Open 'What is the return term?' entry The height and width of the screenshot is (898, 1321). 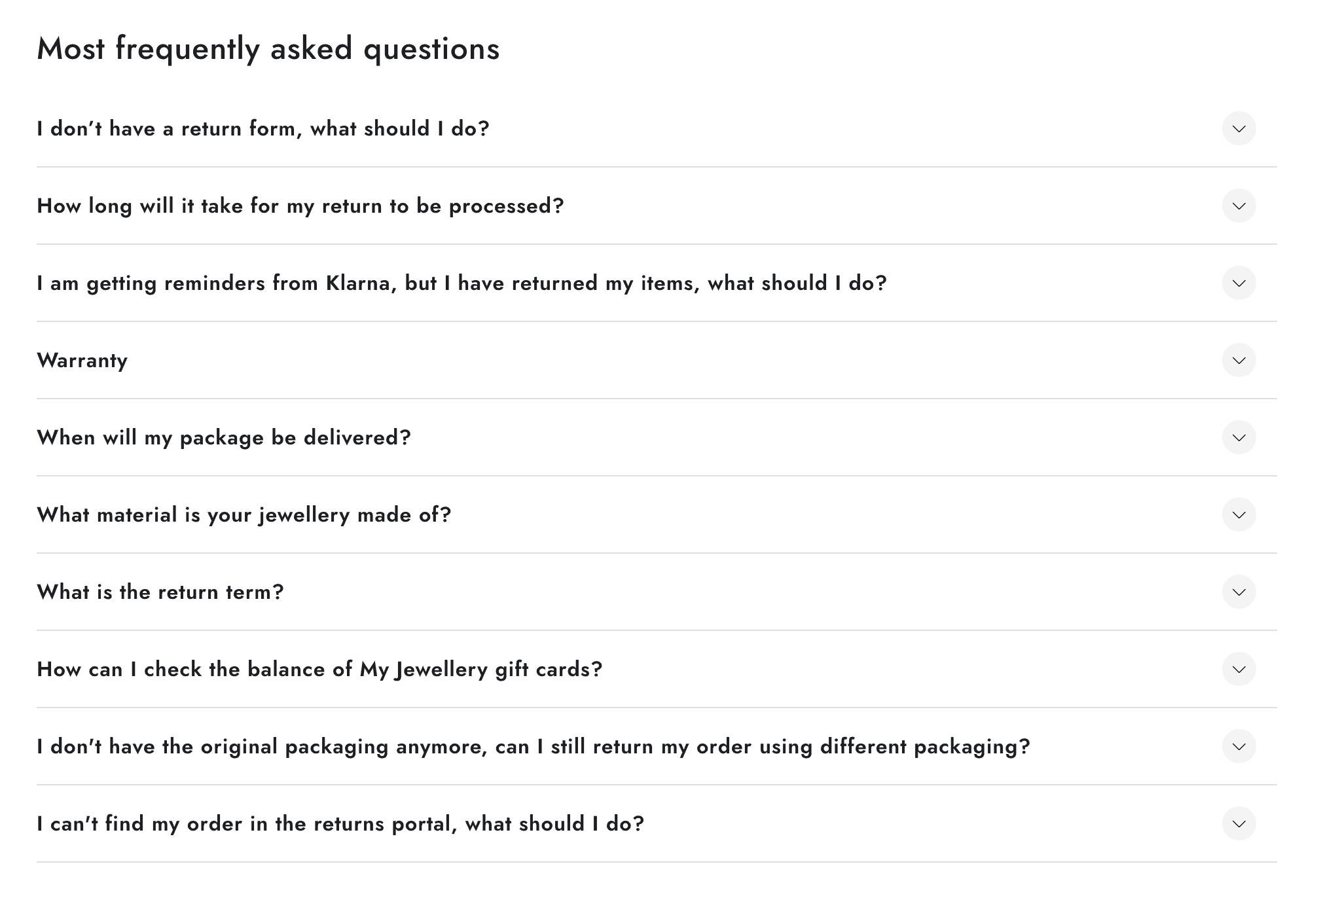[x=160, y=592]
